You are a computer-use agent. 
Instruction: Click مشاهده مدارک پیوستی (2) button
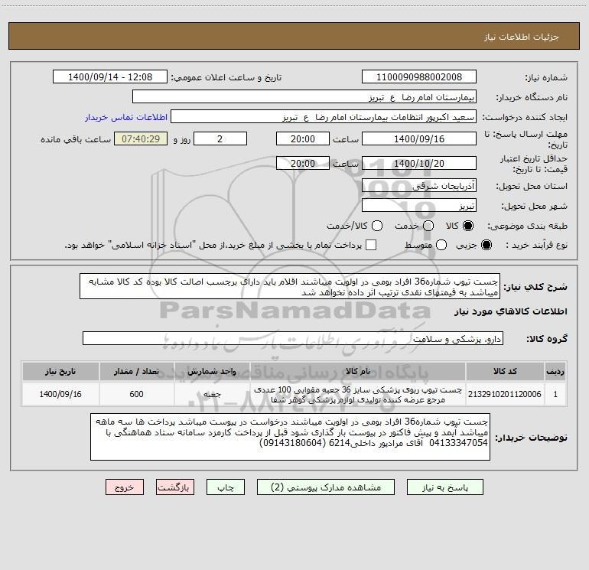tap(325, 487)
